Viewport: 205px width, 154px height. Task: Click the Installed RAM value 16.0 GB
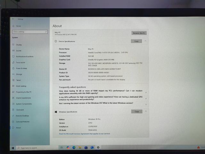pos(91,56)
